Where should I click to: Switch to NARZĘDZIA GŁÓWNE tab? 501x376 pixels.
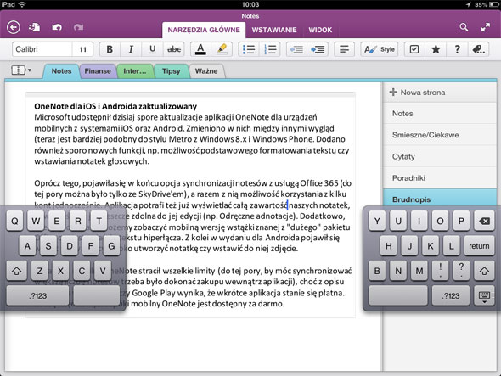tap(204, 30)
